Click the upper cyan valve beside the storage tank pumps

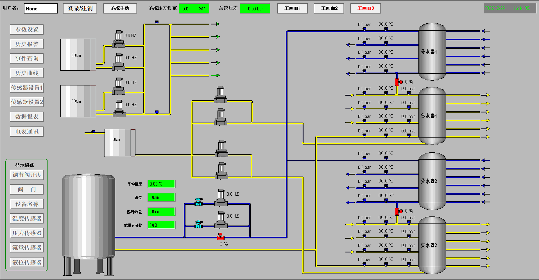pos(199,202)
